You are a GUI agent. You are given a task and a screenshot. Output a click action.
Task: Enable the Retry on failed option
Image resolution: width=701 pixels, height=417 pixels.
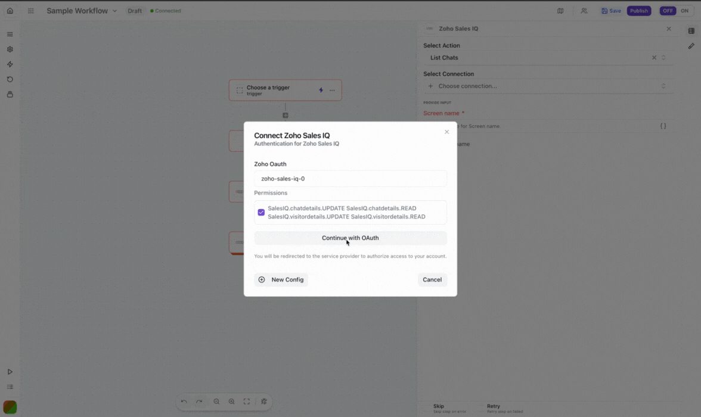point(493,406)
